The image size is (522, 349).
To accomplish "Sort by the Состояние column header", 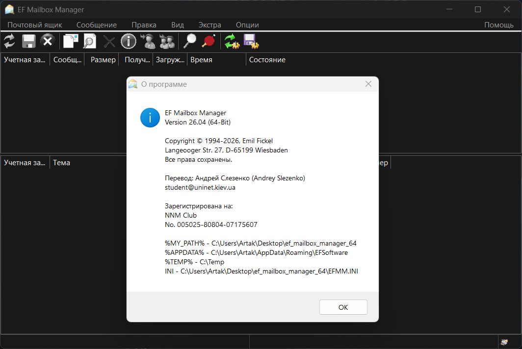I will 267,60.
